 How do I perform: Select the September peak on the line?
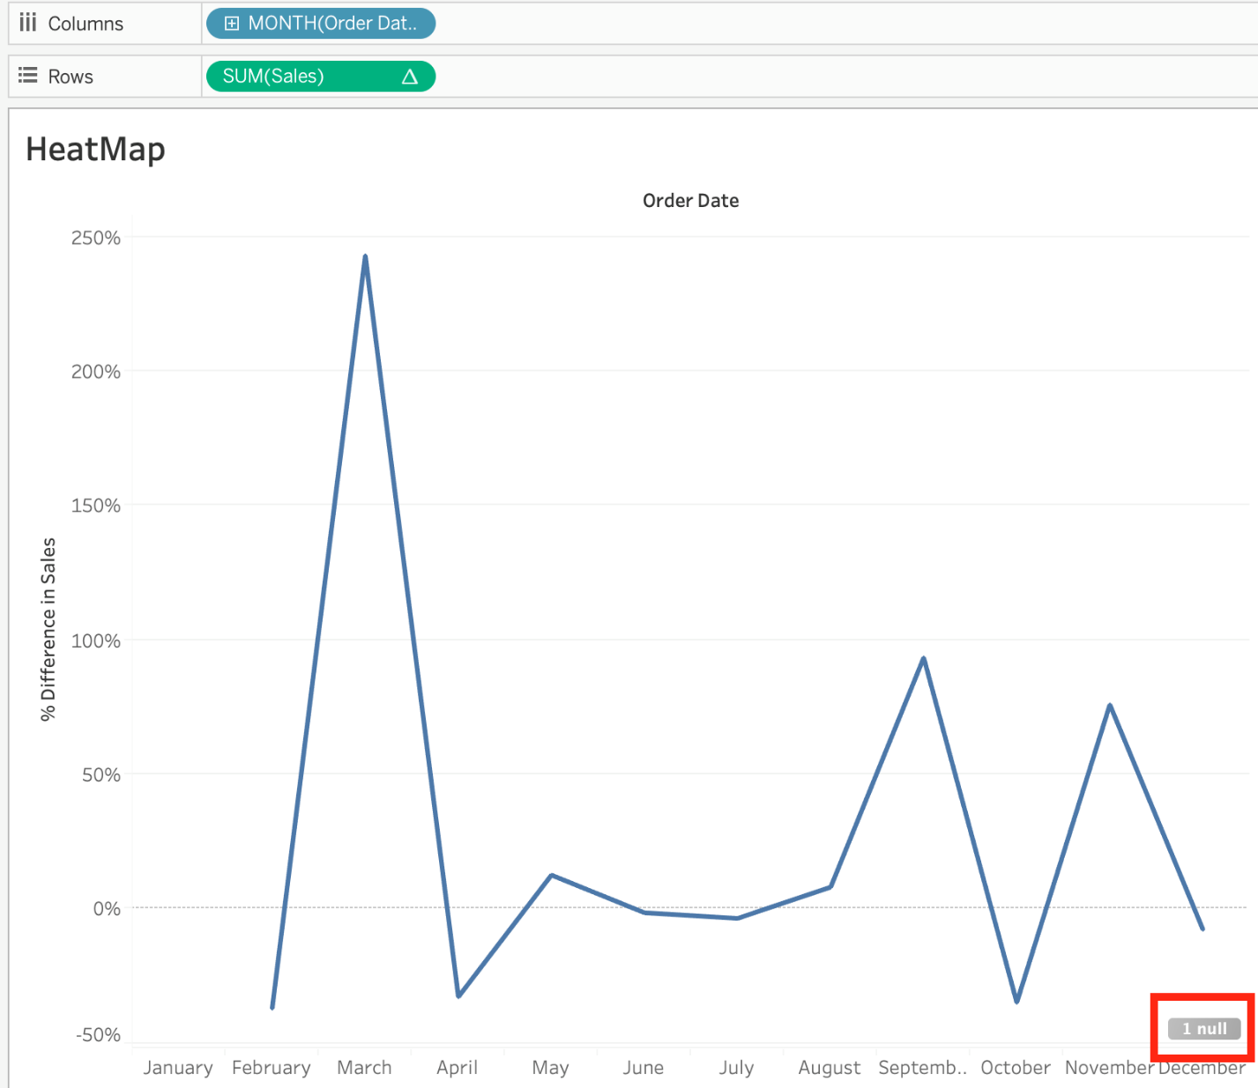923,658
